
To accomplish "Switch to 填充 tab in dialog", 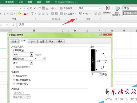I will click(x=51, y=41).
